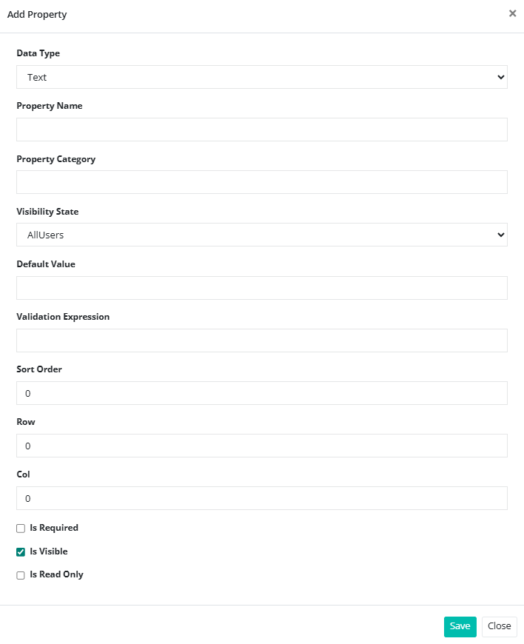
Task: Enable the Is Required checkbox
Action: point(21,529)
